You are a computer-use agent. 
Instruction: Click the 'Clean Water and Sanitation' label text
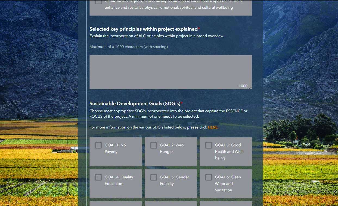(x=228, y=184)
